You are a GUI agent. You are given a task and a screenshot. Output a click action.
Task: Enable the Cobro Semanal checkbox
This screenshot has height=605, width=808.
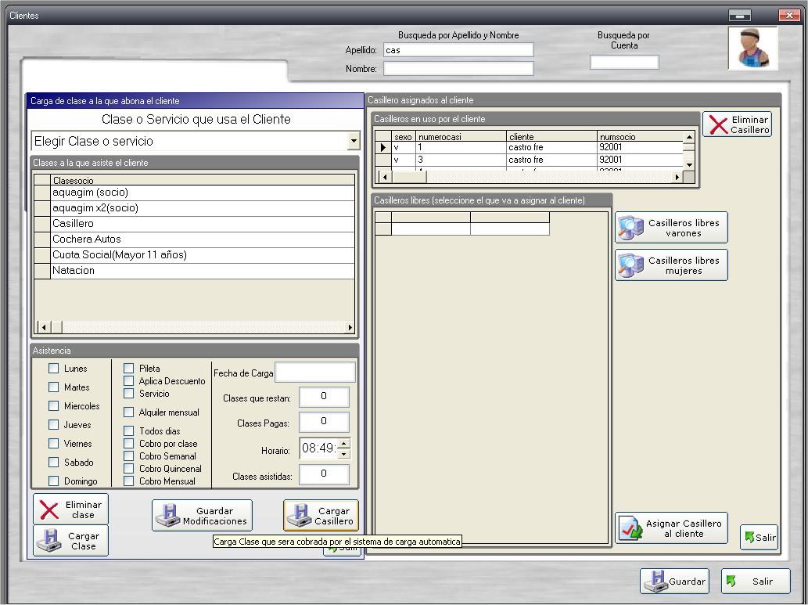pyautogui.click(x=129, y=456)
